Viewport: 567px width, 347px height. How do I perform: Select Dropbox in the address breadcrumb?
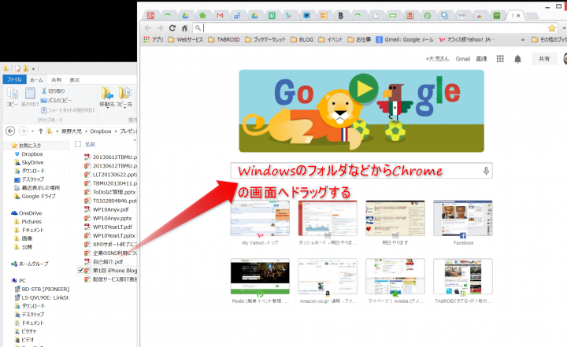[101, 131]
